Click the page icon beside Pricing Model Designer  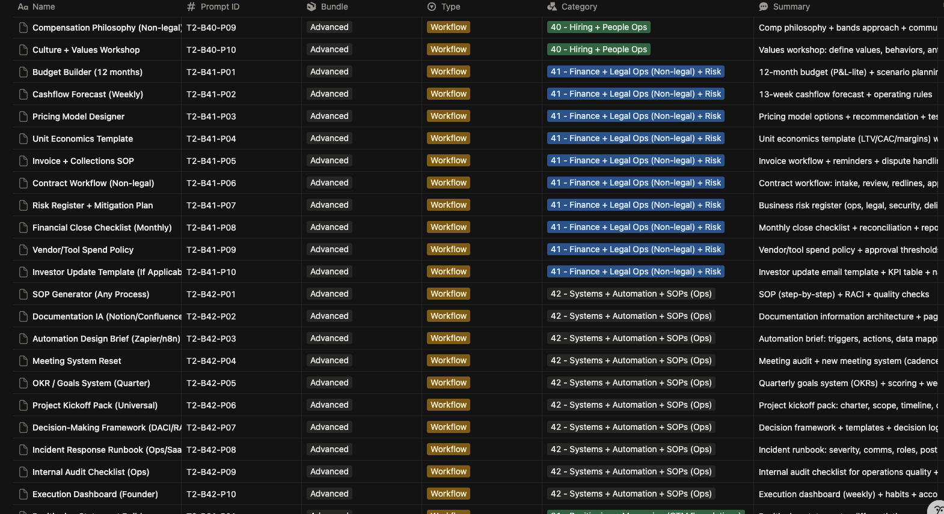coord(23,116)
